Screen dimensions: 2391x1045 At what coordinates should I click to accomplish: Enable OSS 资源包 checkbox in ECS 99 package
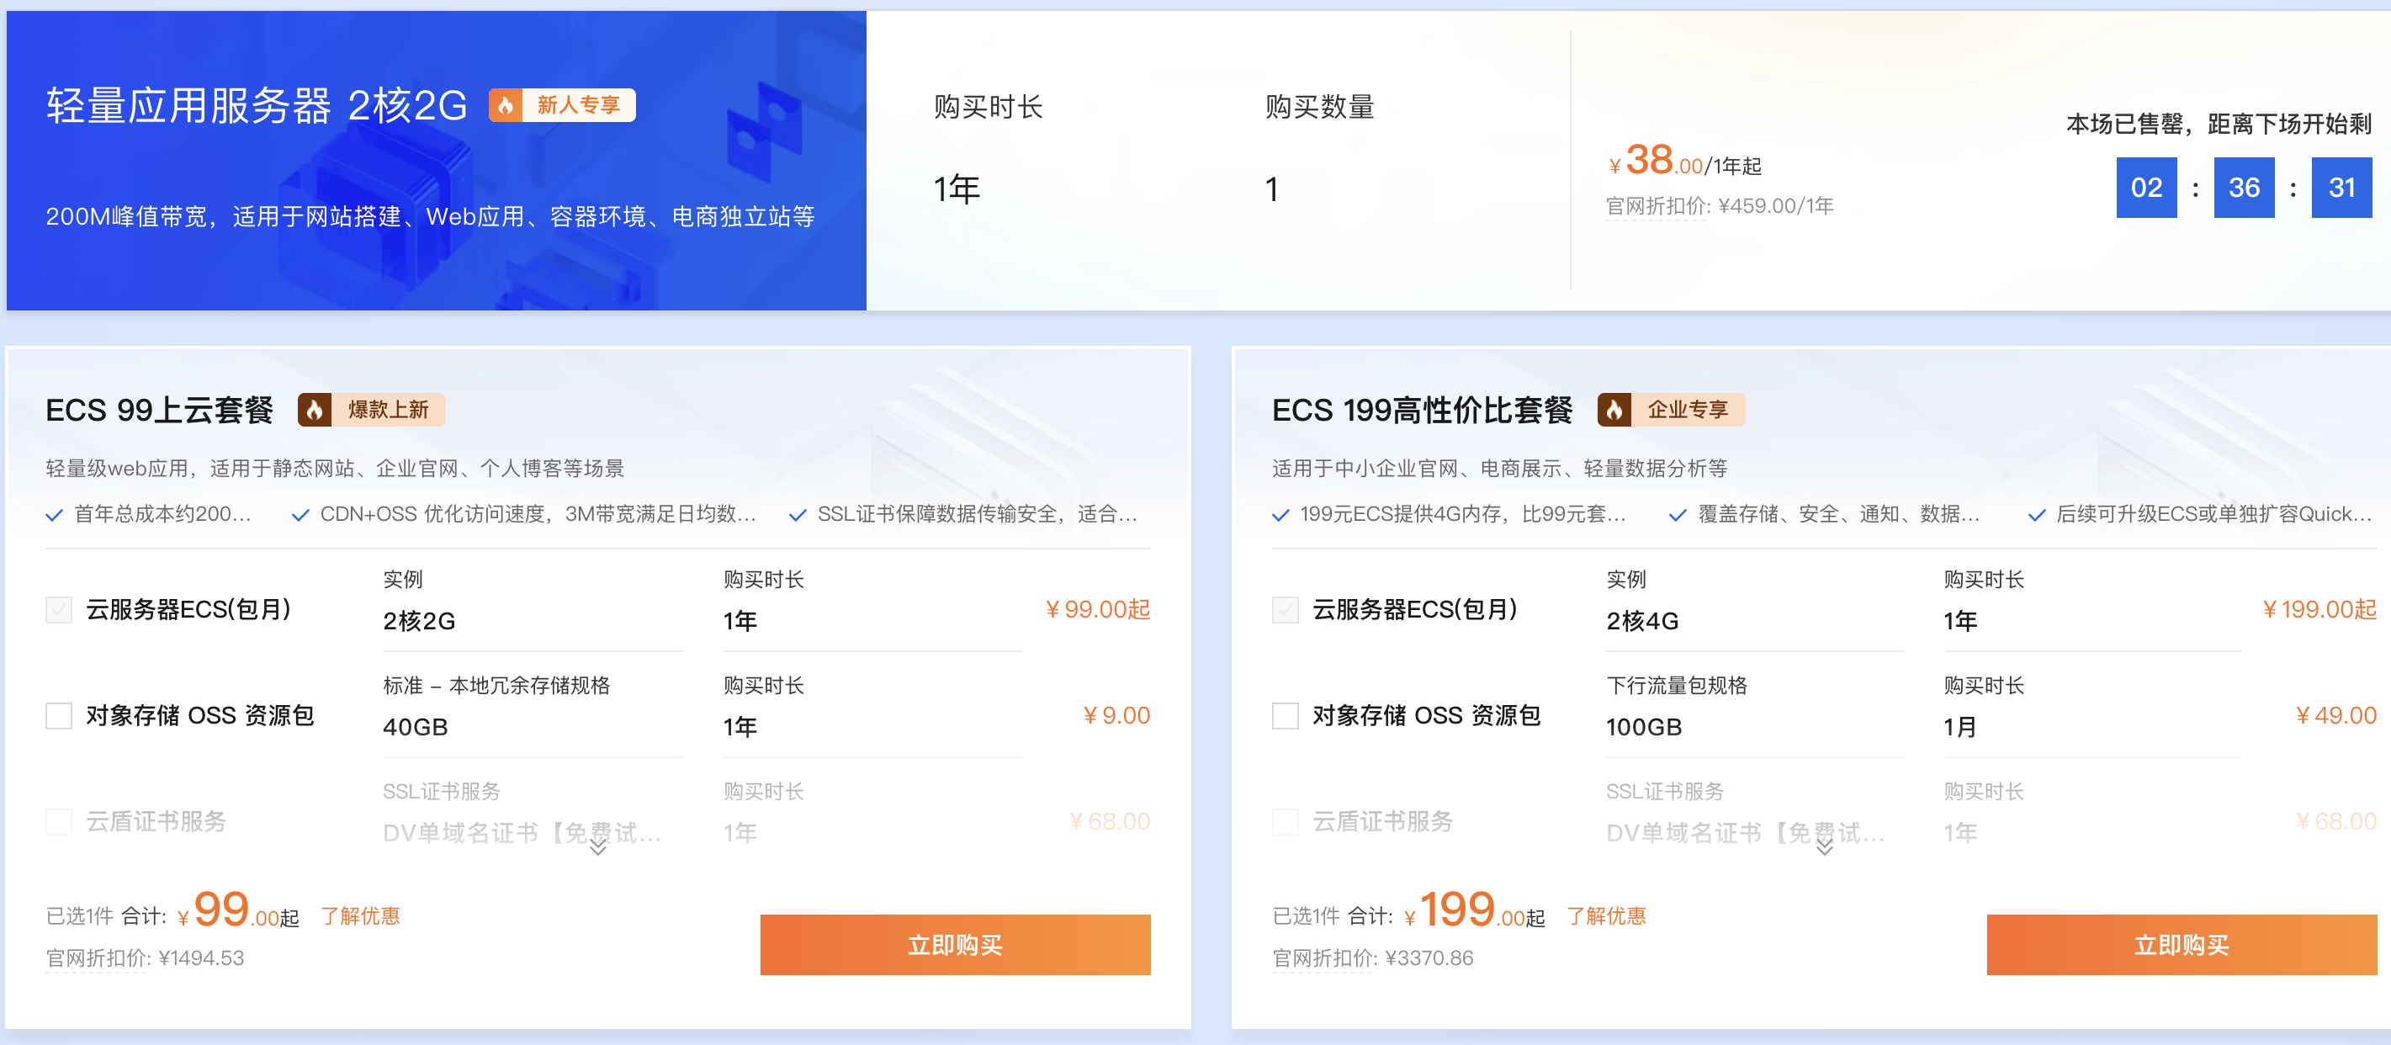[x=60, y=715]
